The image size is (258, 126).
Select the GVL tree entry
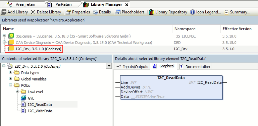(31, 98)
